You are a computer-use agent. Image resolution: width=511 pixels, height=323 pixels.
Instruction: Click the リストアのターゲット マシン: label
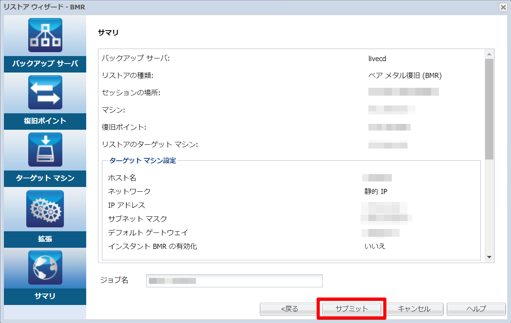coord(150,145)
